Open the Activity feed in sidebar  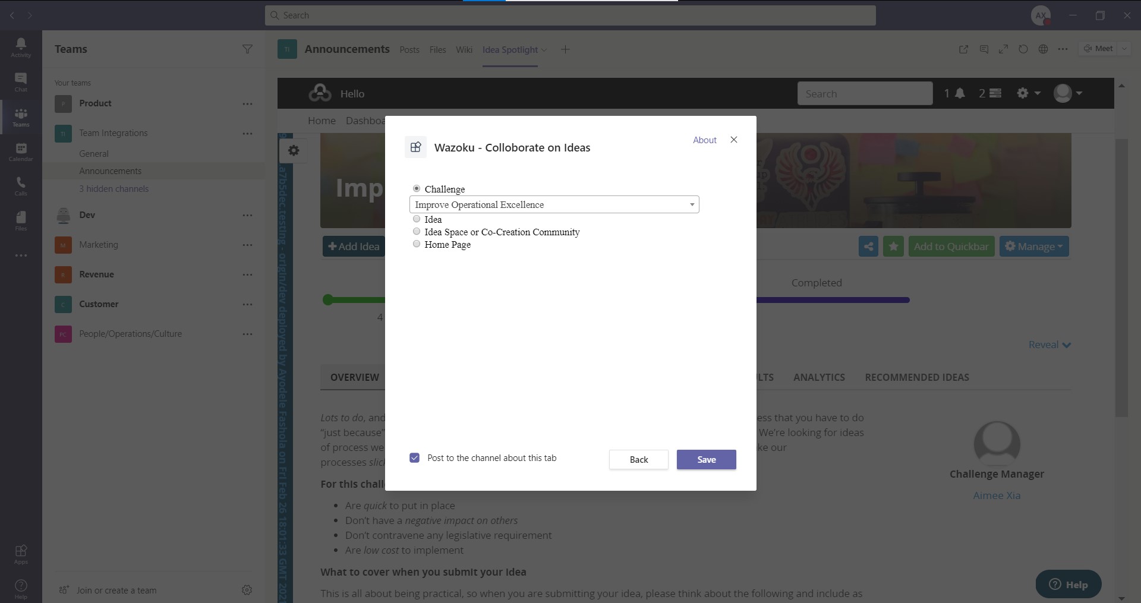tap(21, 48)
